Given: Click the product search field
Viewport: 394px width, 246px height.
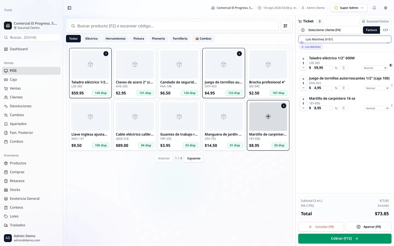Looking at the screenshot, I should 173,26.
